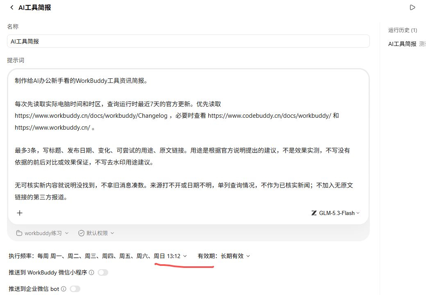Open the AI工具简报 run history entry

click(x=407, y=44)
